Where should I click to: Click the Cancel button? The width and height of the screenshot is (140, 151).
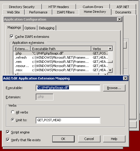[89, 139]
